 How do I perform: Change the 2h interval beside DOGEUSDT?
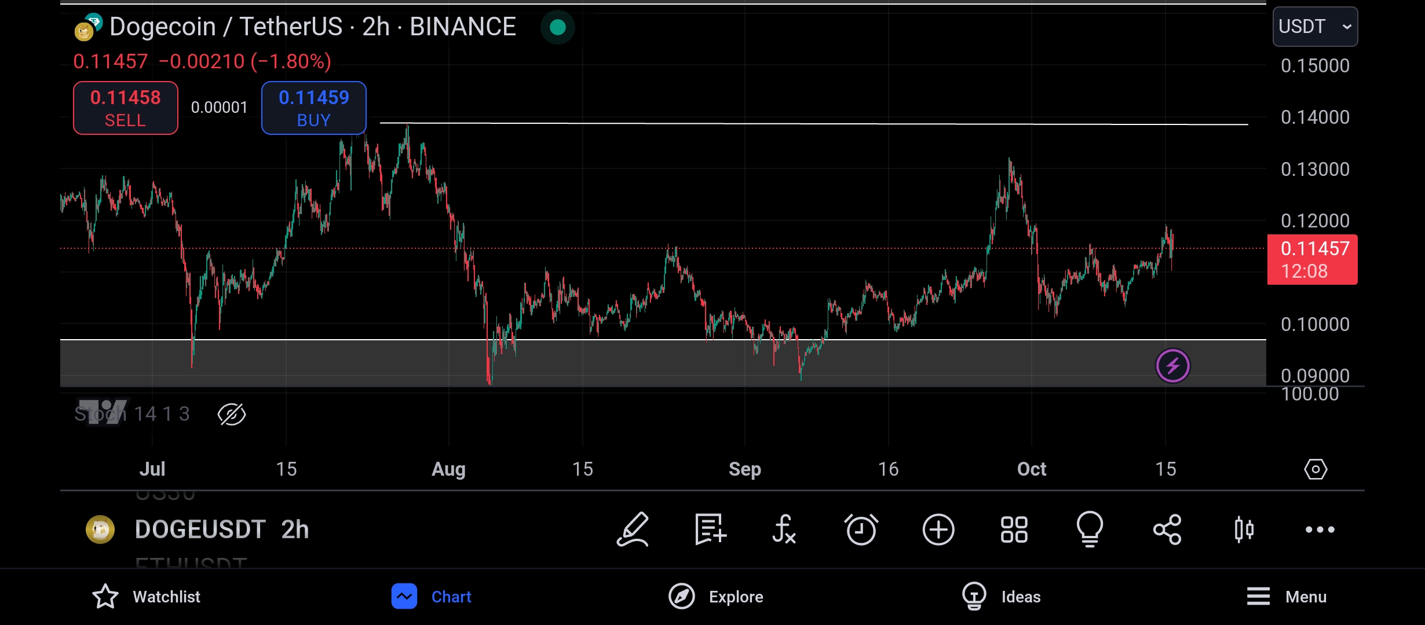pyautogui.click(x=295, y=530)
